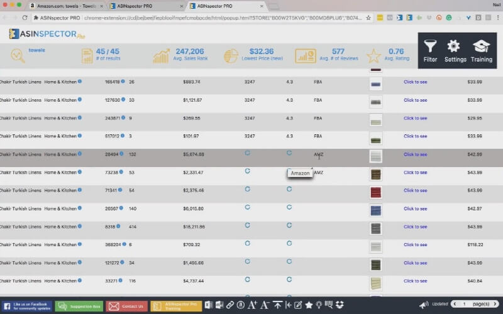Click the number of results document icon
This screenshot has height=314, width=503.
[87, 56]
